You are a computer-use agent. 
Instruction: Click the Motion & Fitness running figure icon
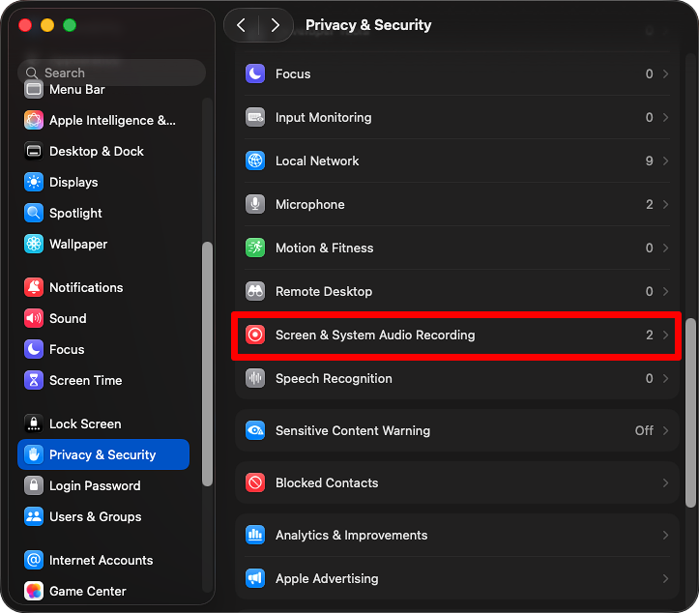pos(255,248)
